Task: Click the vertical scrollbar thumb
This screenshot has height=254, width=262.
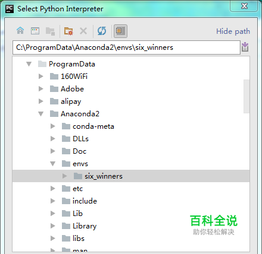Action: (x=247, y=96)
